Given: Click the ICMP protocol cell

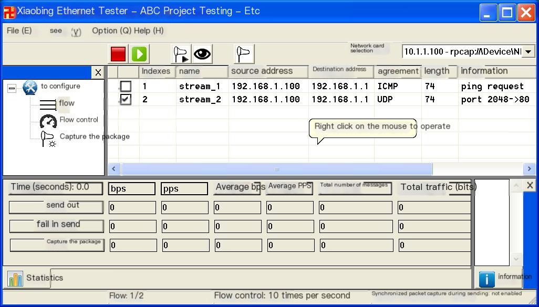Looking at the screenshot, I should coord(388,86).
